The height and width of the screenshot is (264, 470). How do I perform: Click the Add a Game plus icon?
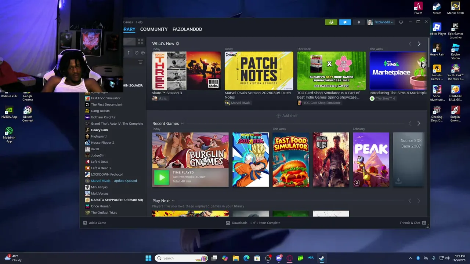[85, 223]
